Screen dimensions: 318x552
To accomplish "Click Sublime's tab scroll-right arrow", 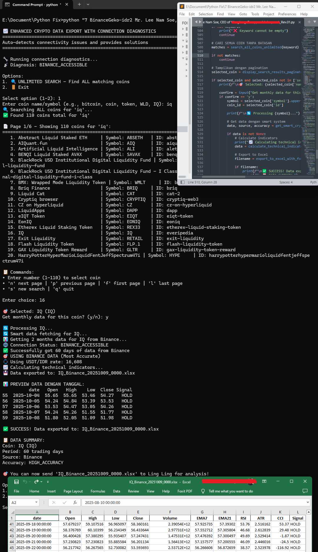I will pyautogui.click(x=200, y=22).
